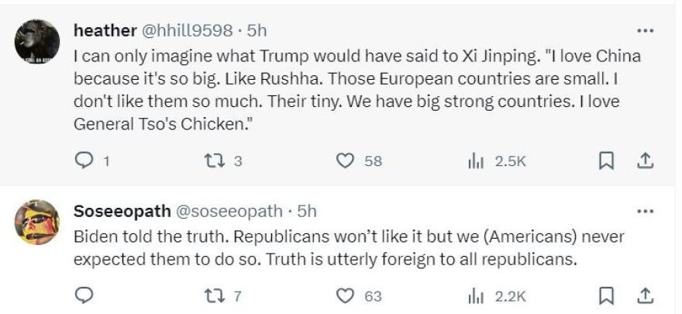Bookmark heather's tweet
Screen dimensions: 682x314
607,160
